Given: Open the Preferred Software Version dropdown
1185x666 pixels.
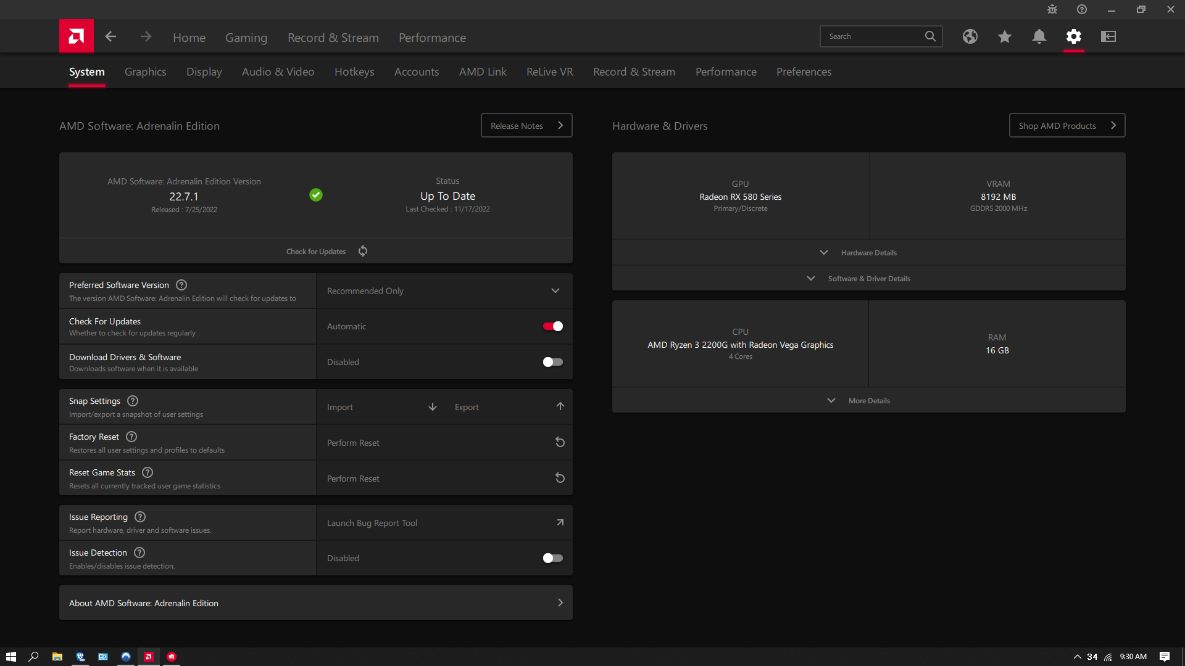Looking at the screenshot, I should (444, 290).
